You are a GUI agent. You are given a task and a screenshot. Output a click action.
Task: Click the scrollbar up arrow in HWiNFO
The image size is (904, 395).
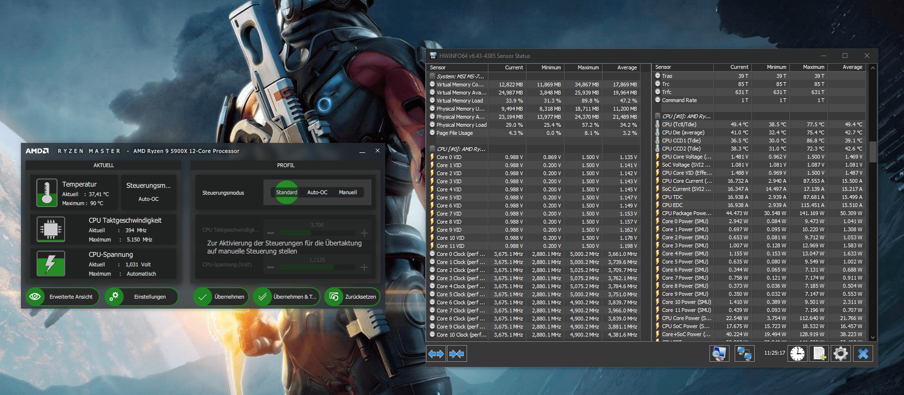pyautogui.click(x=873, y=68)
